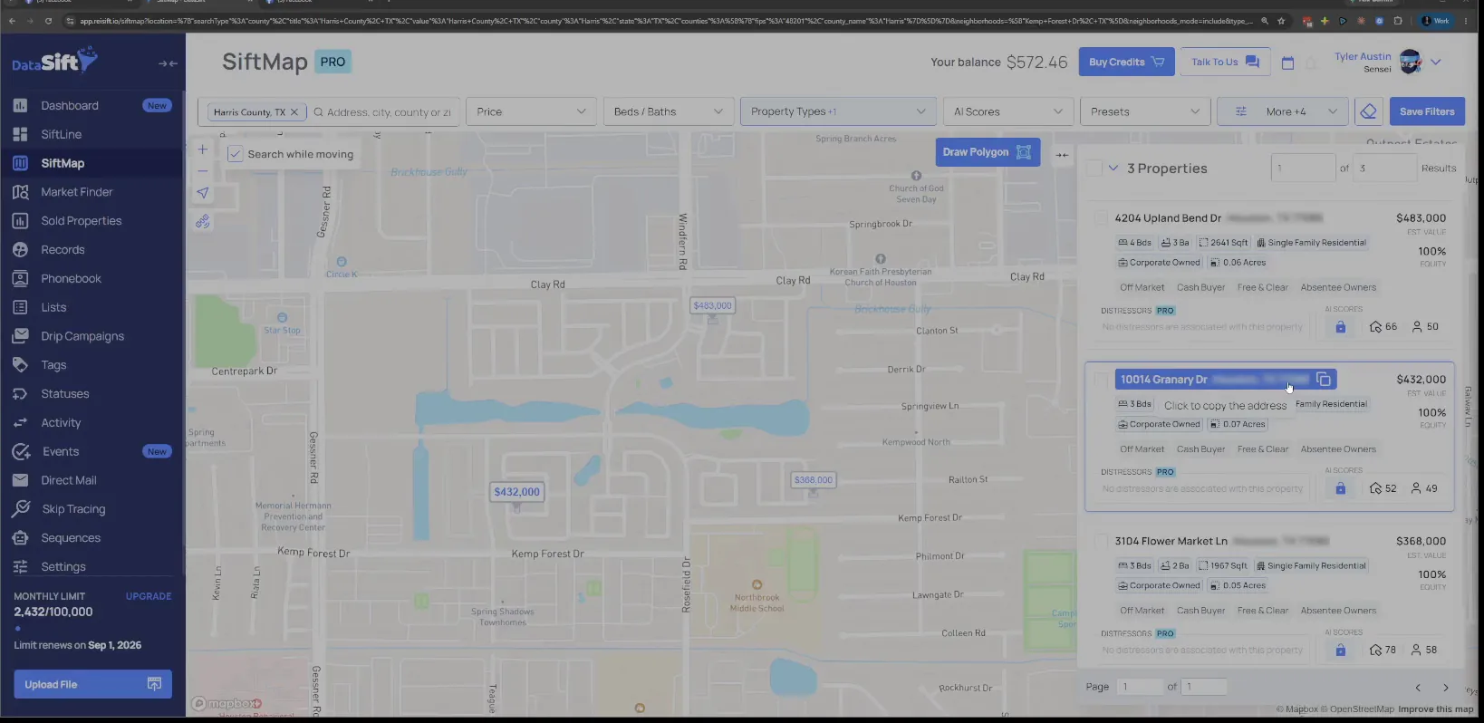Image resolution: width=1484 pixels, height=723 pixels.
Task: Zoom out on the map
Action: [x=202, y=171]
